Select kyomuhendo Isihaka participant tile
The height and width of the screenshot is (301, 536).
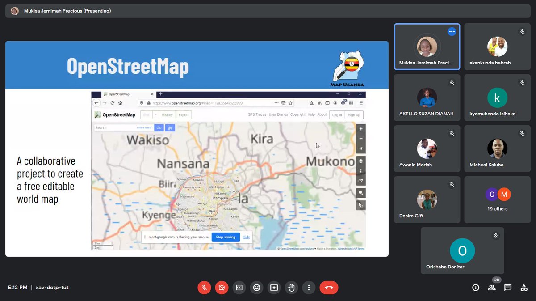(497, 98)
